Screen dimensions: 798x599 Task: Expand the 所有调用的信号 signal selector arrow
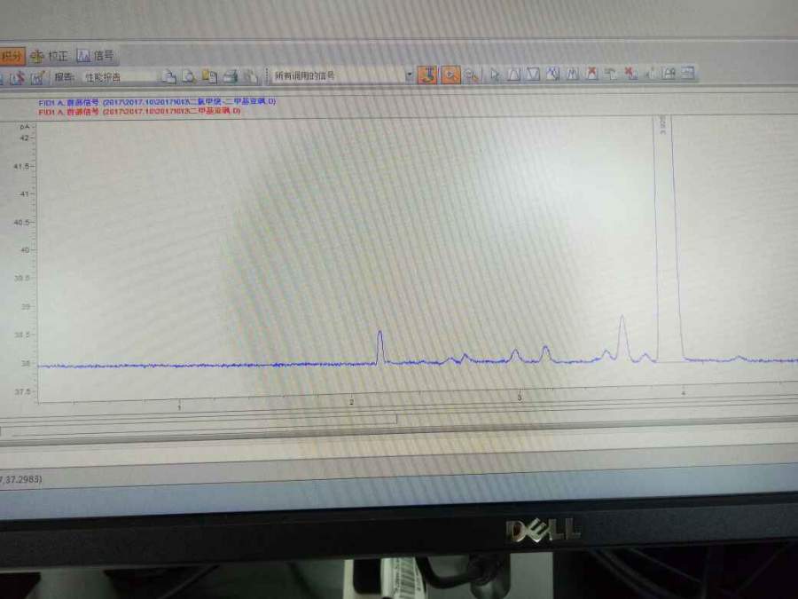coord(409,75)
